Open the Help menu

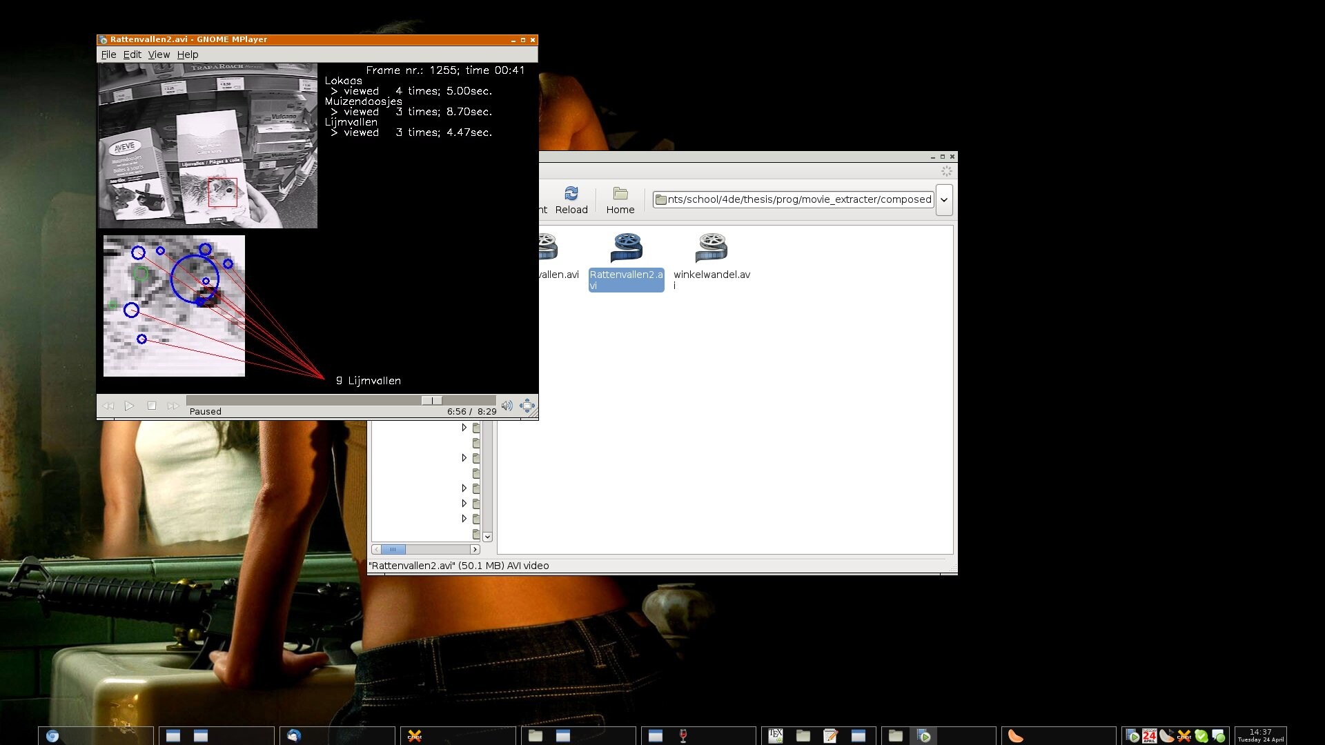[187, 54]
